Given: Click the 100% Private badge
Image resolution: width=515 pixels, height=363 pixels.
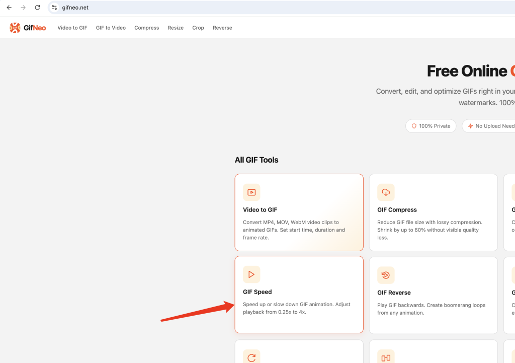Looking at the screenshot, I should tap(431, 126).
